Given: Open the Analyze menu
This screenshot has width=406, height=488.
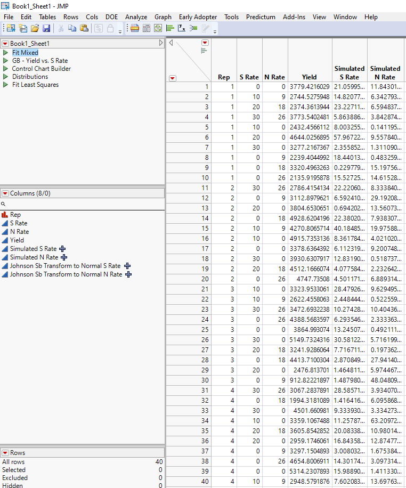Looking at the screenshot, I should click(x=136, y=17).
